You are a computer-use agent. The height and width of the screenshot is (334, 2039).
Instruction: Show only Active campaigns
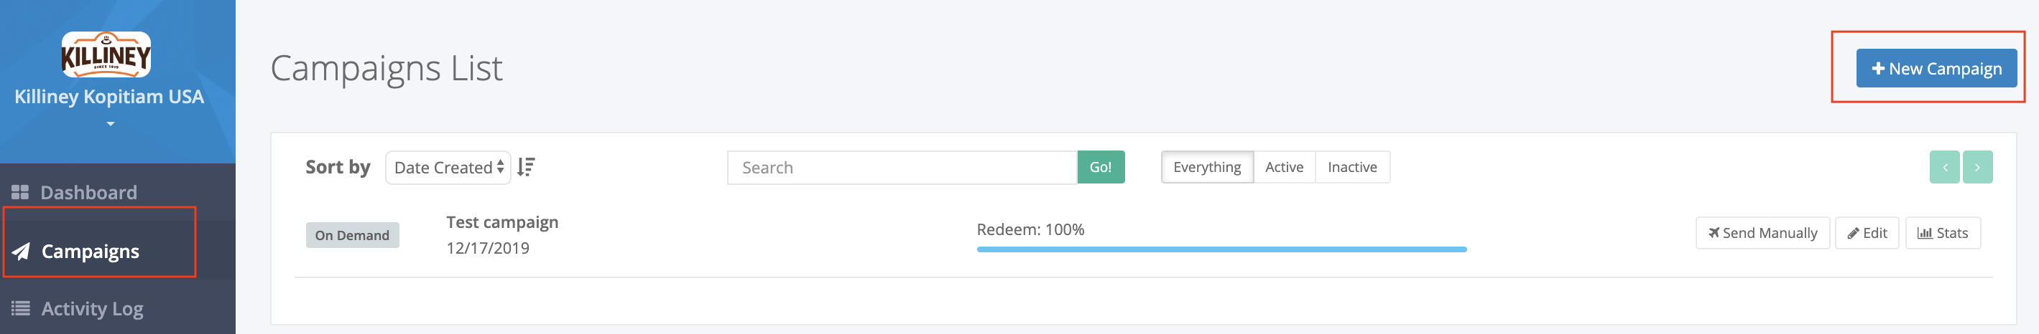pos(1284,168)
